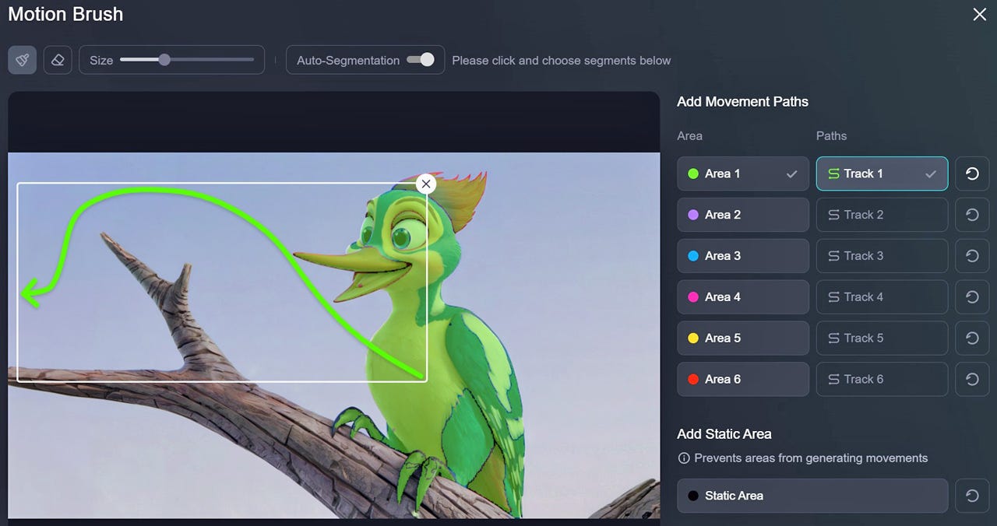Viewport: 997px width, 526px height.
Task: Reset Track 4 with its undo icon
Action: click(x=972, y=297)
